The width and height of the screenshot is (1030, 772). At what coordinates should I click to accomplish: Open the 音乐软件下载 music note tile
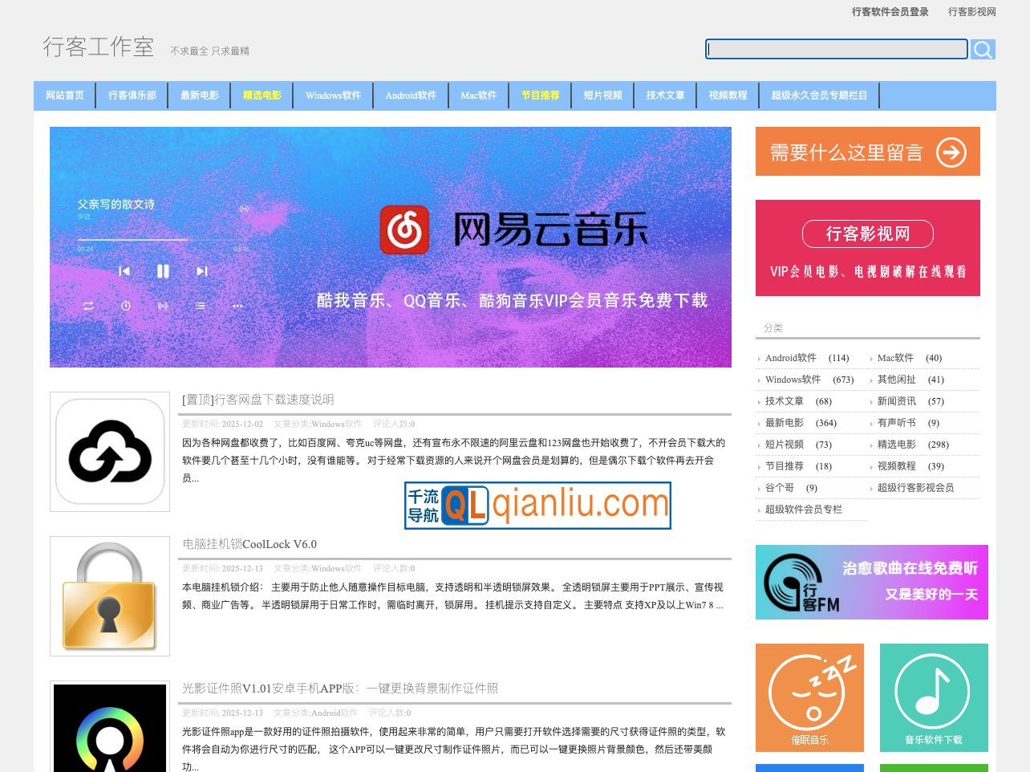[x=933, y=697]
